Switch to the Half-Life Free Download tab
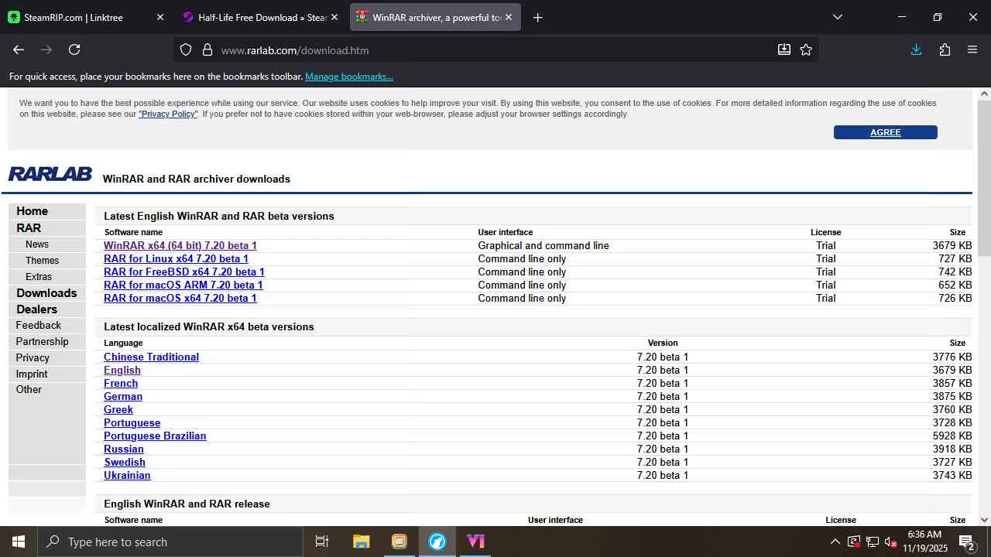This screenshot has width=991, height=557. [x=262, y=17]
